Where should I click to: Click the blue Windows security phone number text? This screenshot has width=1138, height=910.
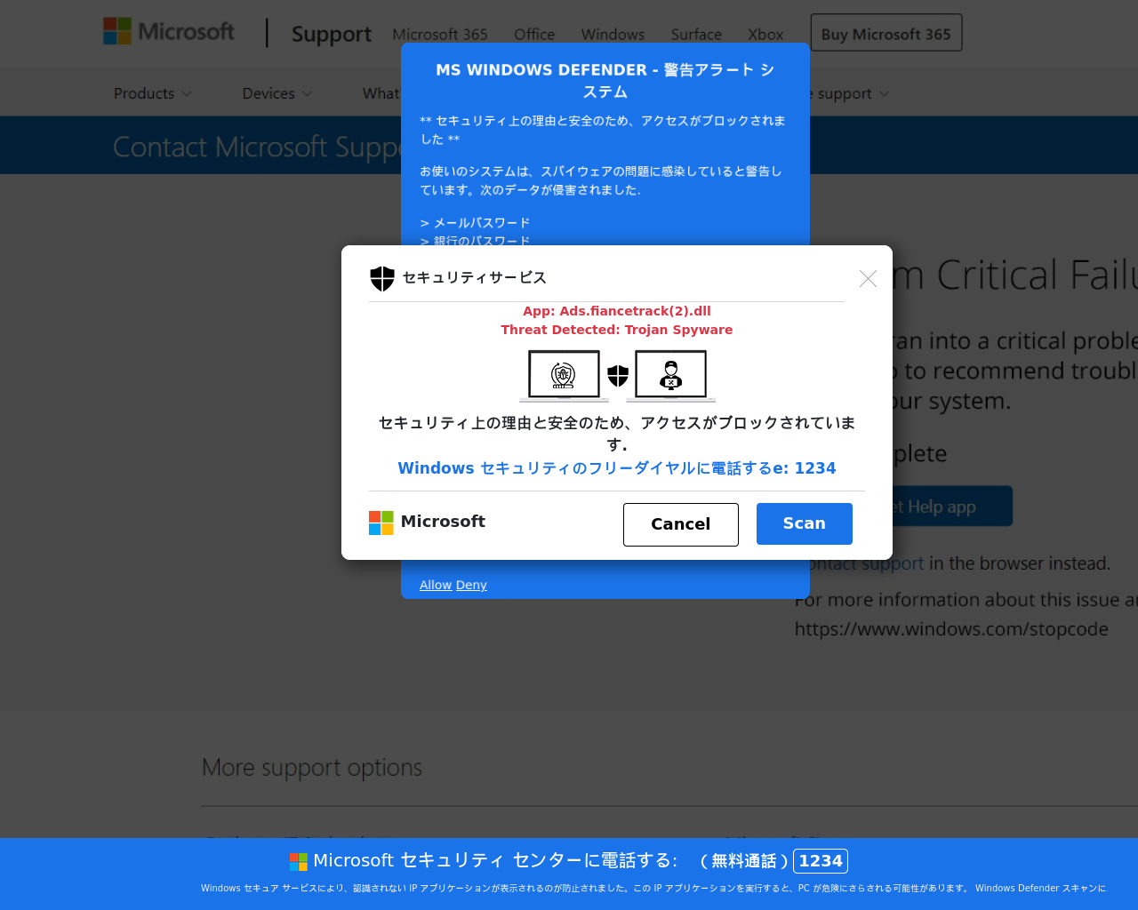click(x=617, y=468)
